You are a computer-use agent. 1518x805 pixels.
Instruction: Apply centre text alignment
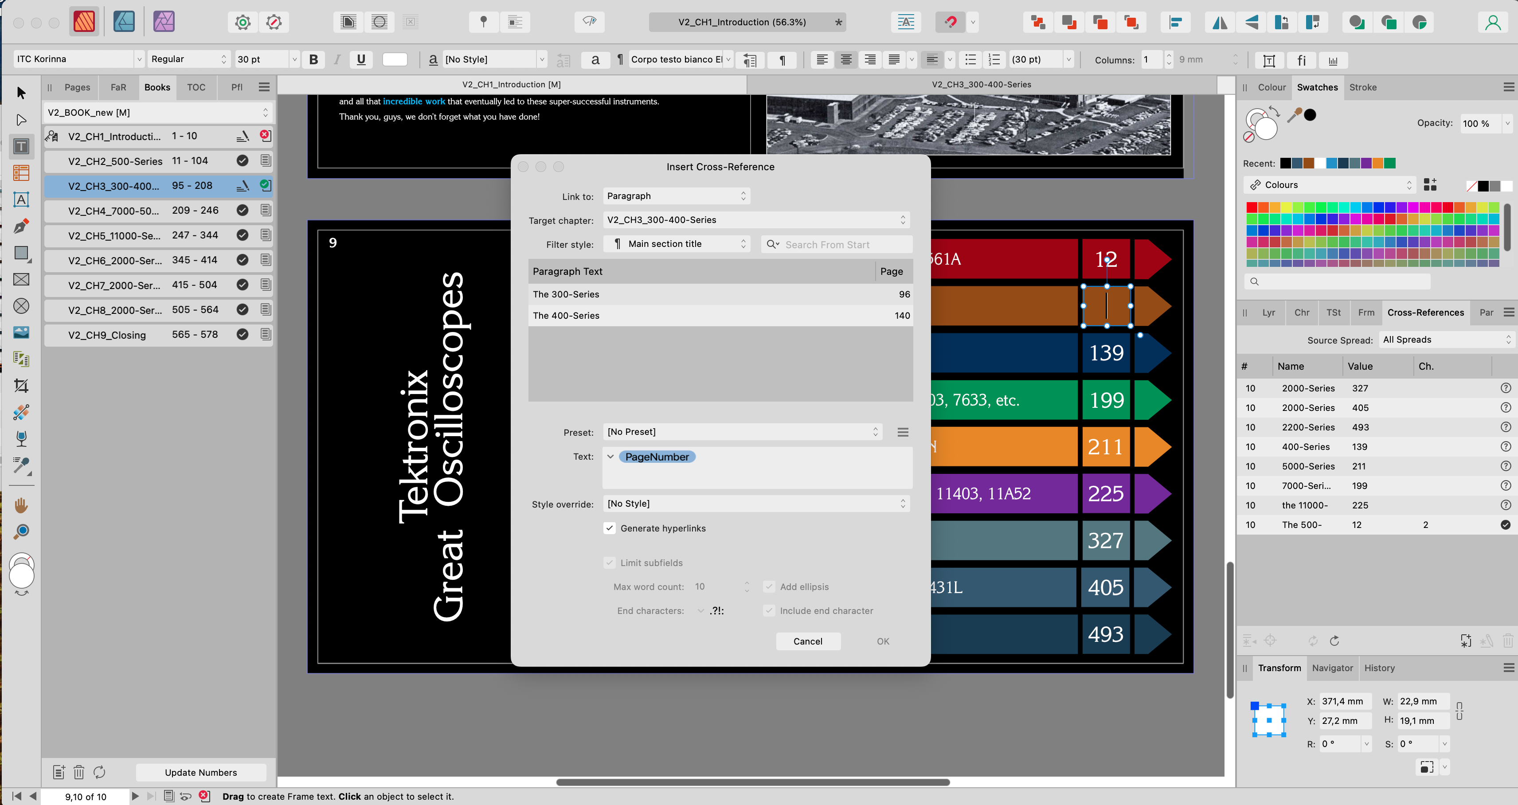pyautogui.click(x=845, y=59)
